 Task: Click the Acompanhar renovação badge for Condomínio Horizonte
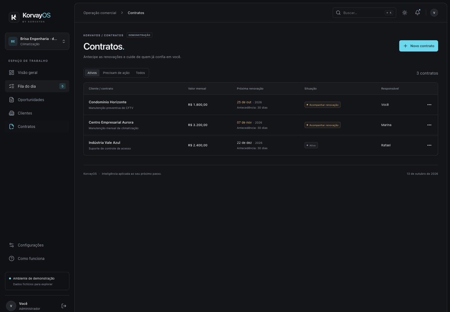click(322, 105)
